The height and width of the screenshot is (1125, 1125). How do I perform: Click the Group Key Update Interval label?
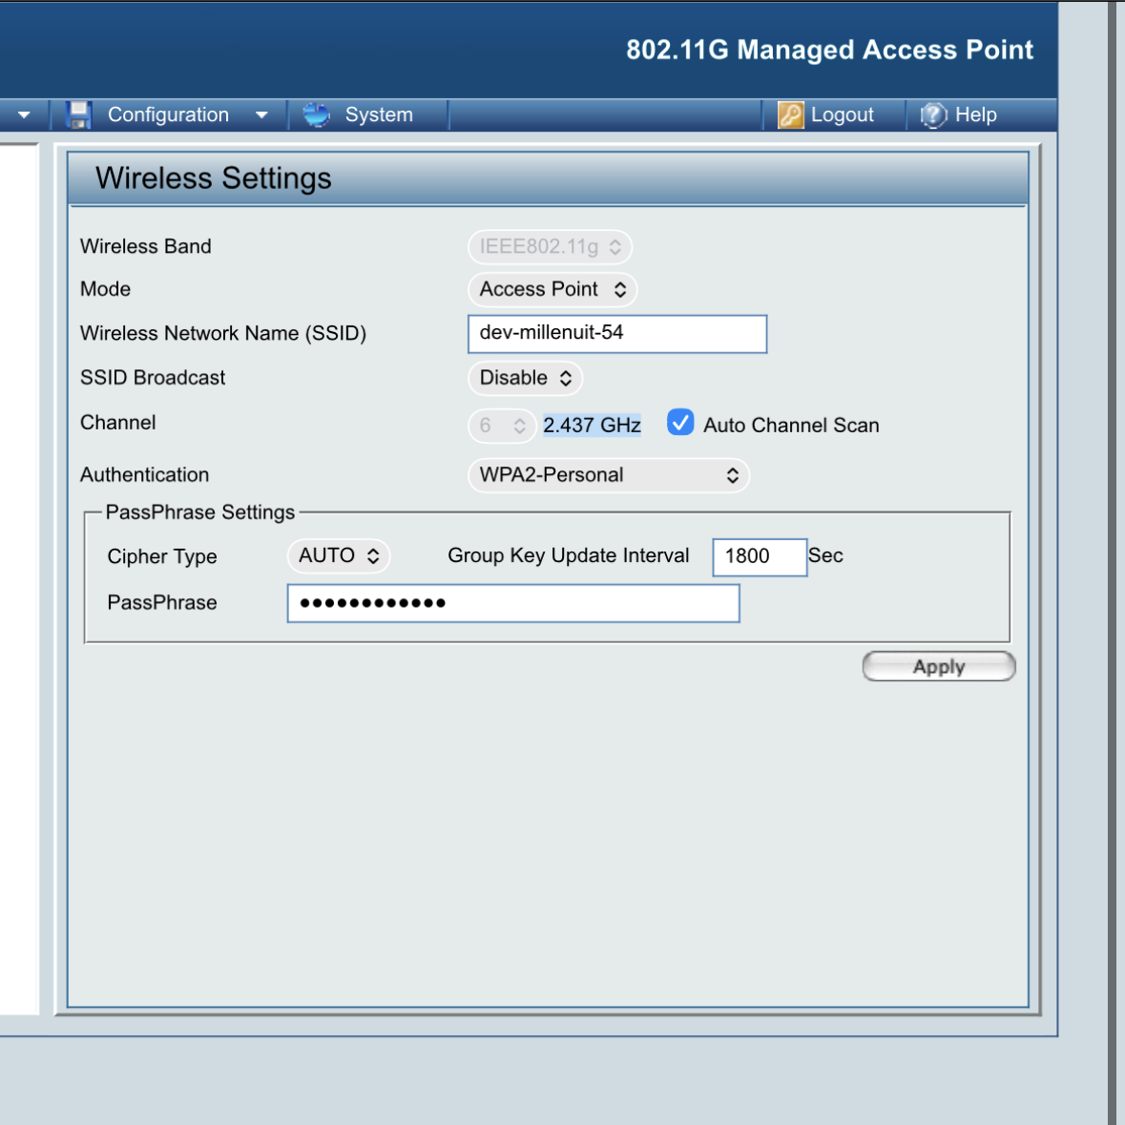coord(569,556)
